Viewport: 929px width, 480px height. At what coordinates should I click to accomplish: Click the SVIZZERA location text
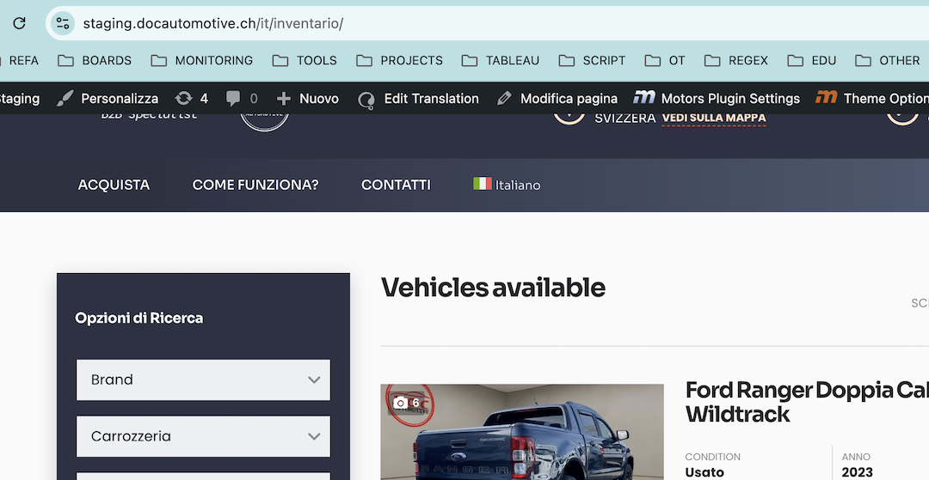[625, 118]
